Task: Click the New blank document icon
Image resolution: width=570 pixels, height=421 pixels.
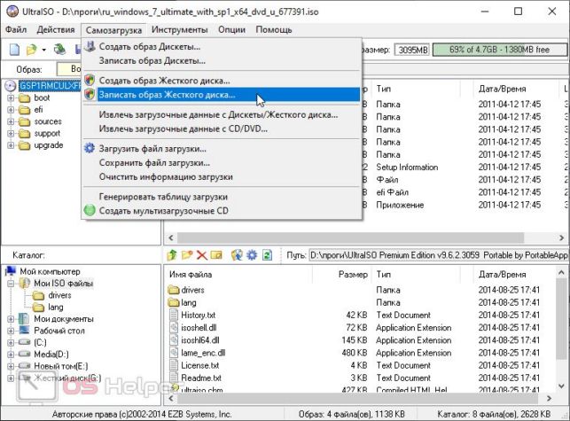Action: (x=14, y=49)
